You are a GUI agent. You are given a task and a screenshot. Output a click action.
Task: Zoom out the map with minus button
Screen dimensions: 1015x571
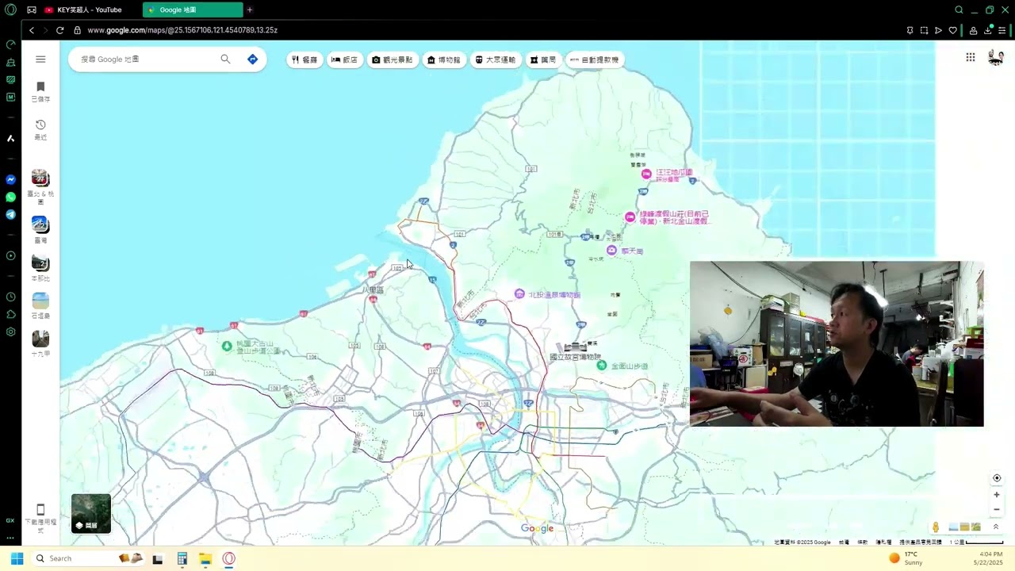(x=997, y=510)
